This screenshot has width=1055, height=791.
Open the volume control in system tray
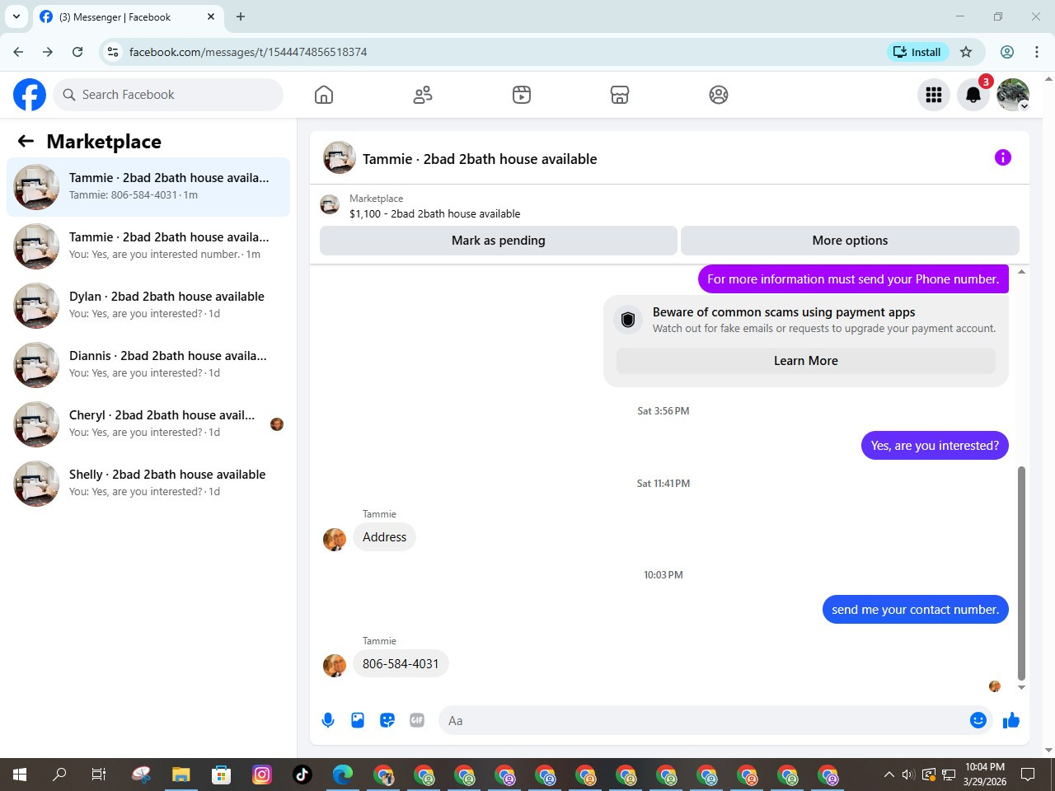pyautogui.click(x=908, y=775)
